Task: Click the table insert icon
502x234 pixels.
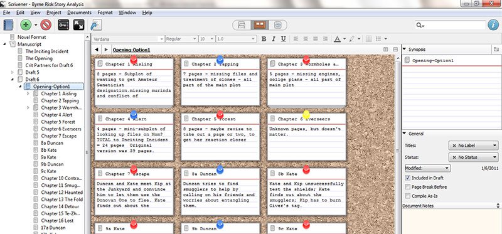Action: pos(368,39)
